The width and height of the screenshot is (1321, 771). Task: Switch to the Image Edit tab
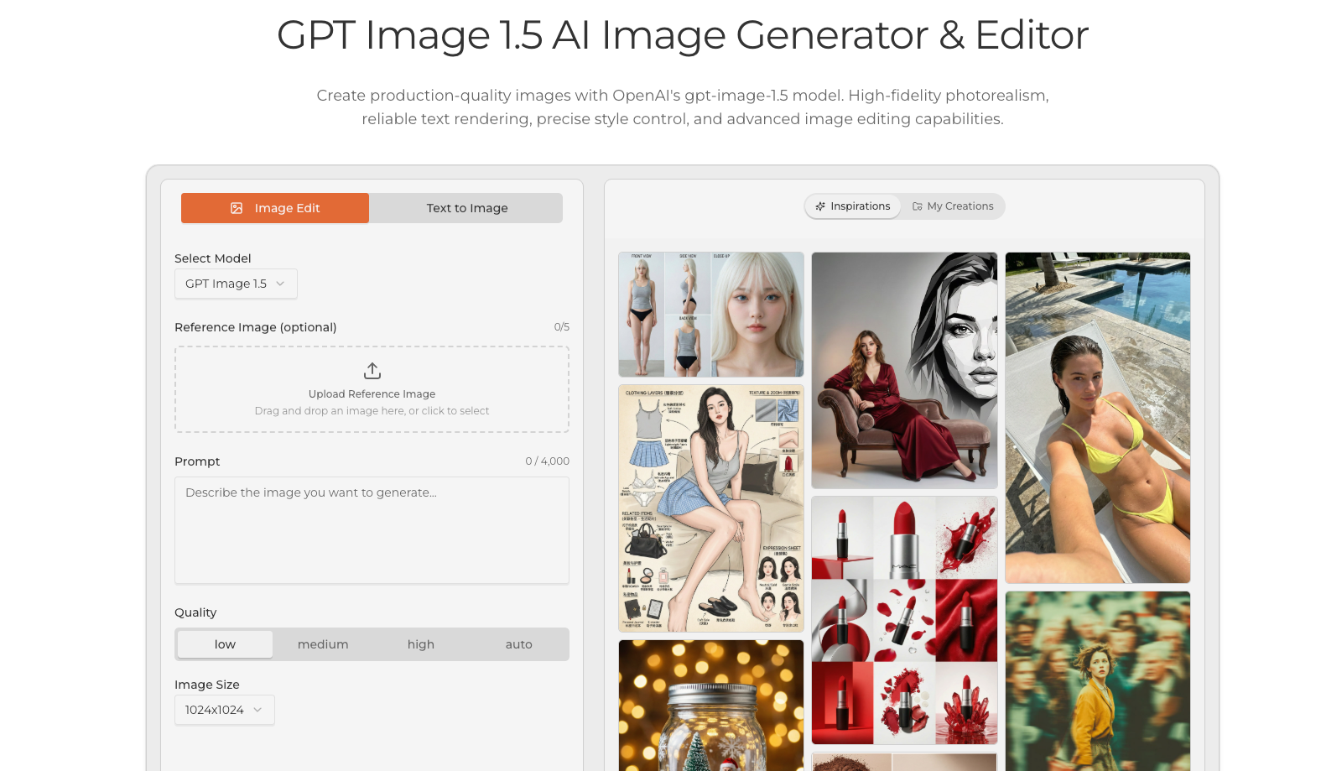275,208
